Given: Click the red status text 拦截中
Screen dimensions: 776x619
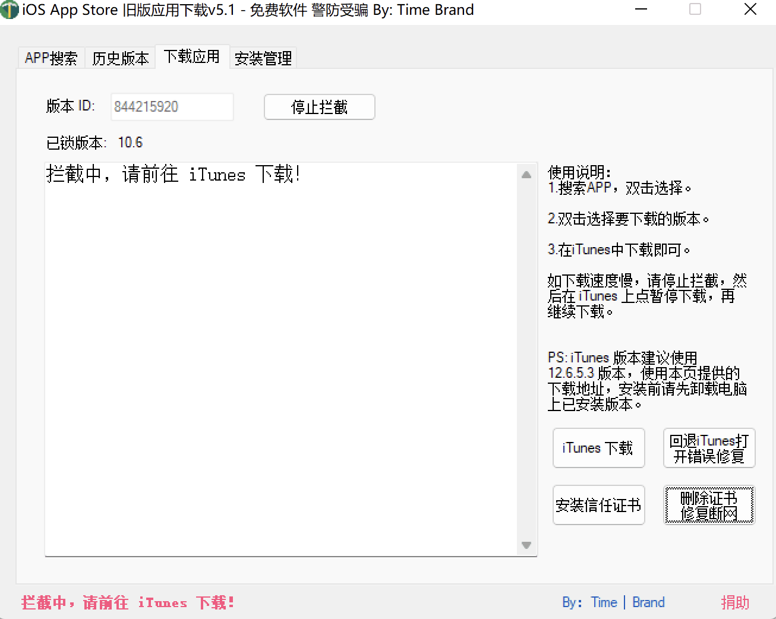Looking at the screenshot, I should [128, 602].
